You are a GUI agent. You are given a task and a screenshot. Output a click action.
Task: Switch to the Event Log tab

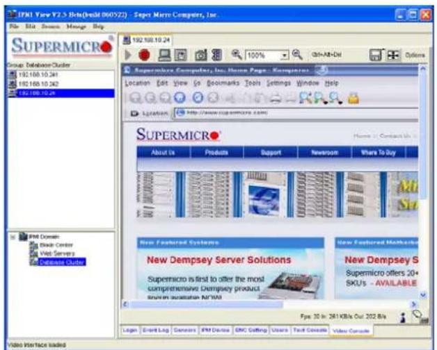[155, 331]
